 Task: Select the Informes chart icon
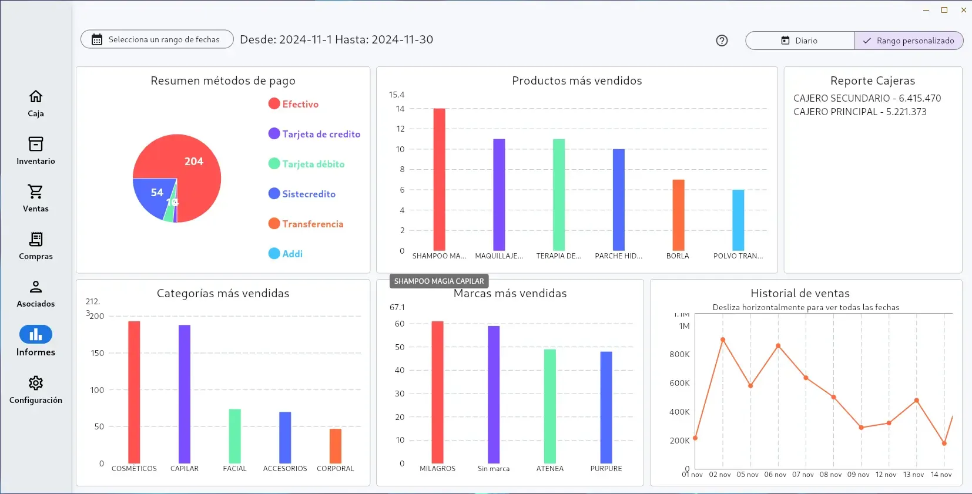(36, 334)
